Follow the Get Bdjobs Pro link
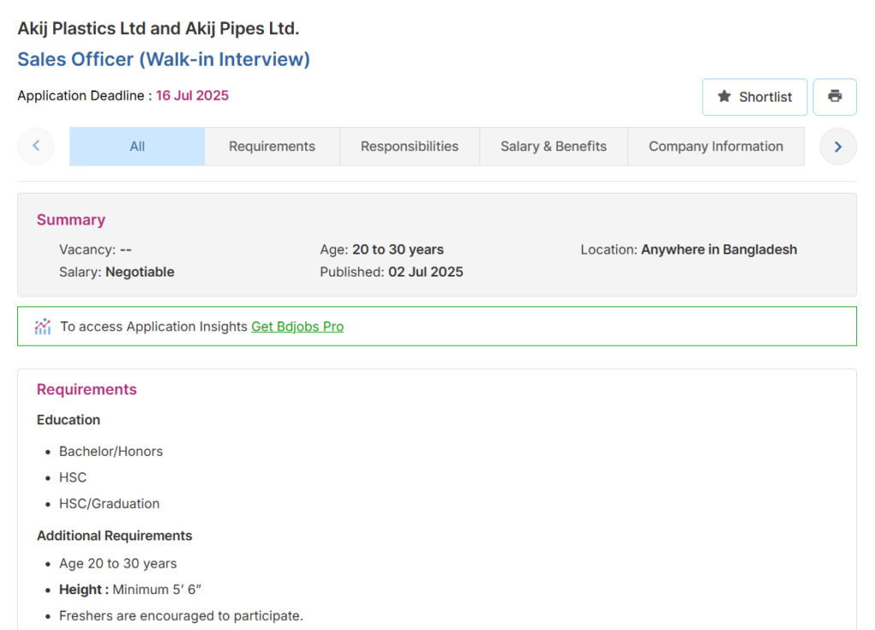This screenshot has height=630, width=875. pos(297,326)
